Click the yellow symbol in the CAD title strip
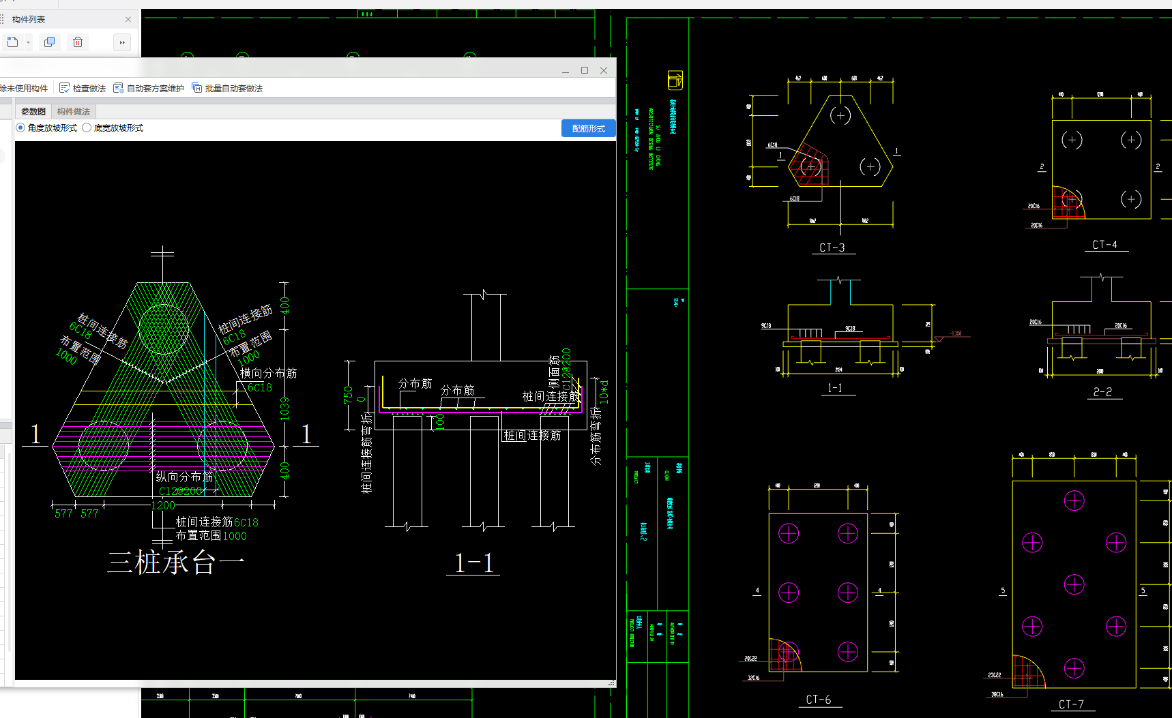 point(675,80)
